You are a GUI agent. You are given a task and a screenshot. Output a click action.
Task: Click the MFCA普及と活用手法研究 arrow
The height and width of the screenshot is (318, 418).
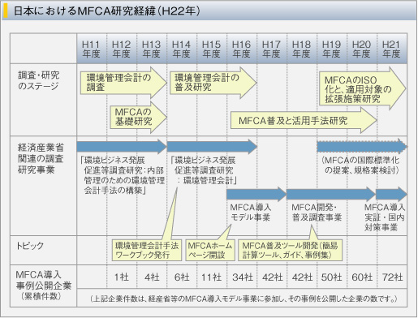click(304, 120)
